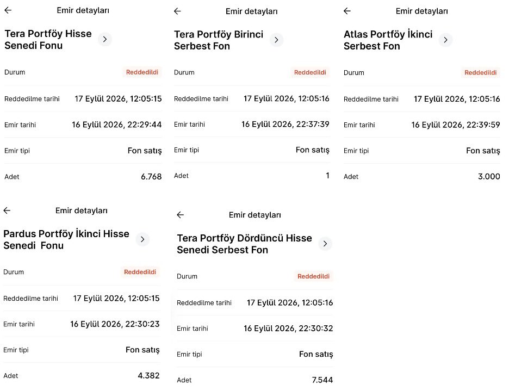The width and height of the screenshot is (509, 390).
Task: Go back from Tera Portföy Dördüncü Hisse Senedi
Action: 181,215
